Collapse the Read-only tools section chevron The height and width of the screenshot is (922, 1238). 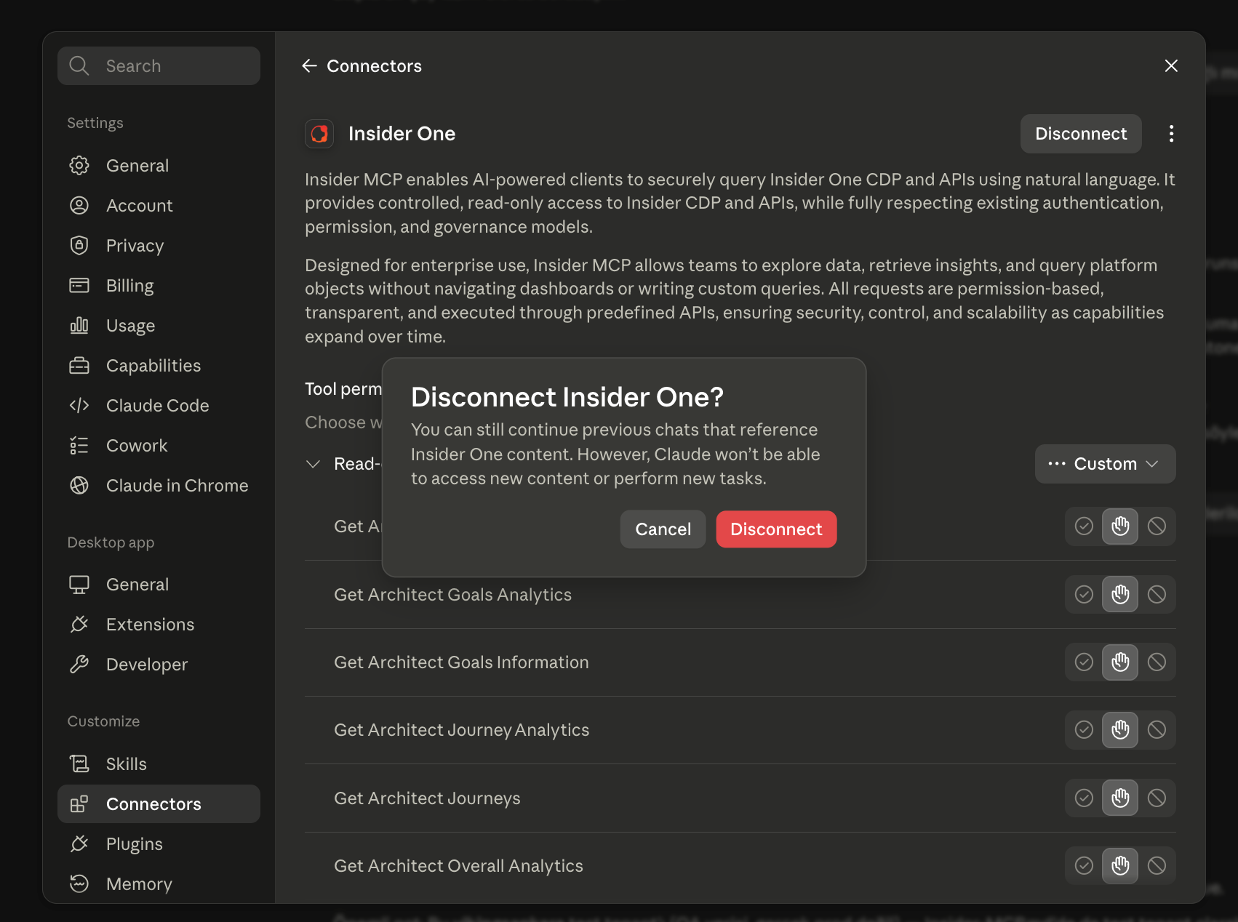pyautogui.click(x=314, y=464)
